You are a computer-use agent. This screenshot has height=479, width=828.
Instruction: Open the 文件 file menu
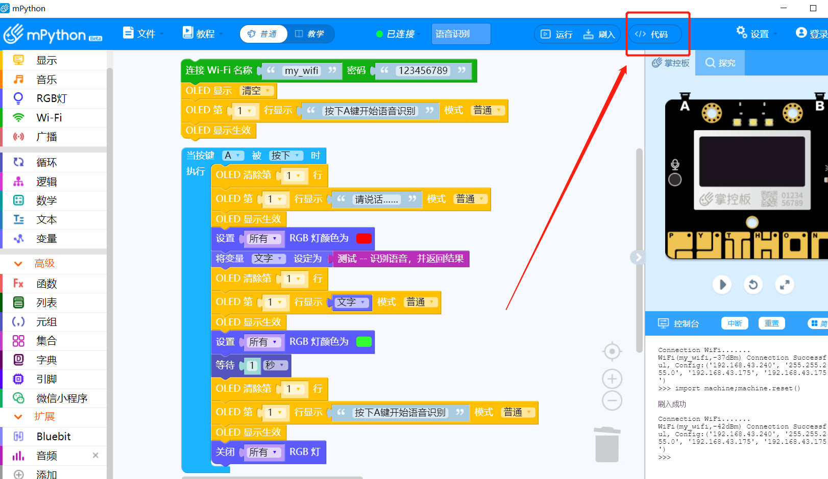(143, 34)
